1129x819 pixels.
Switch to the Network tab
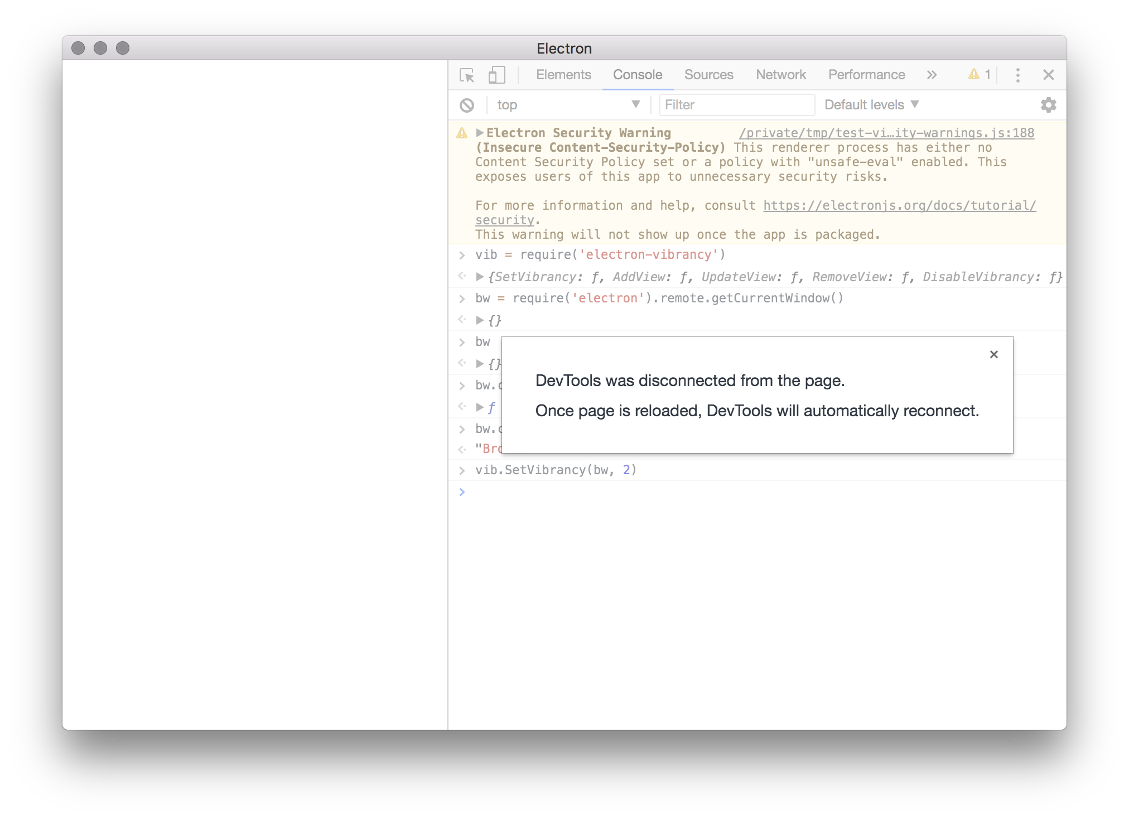point(780,74)
